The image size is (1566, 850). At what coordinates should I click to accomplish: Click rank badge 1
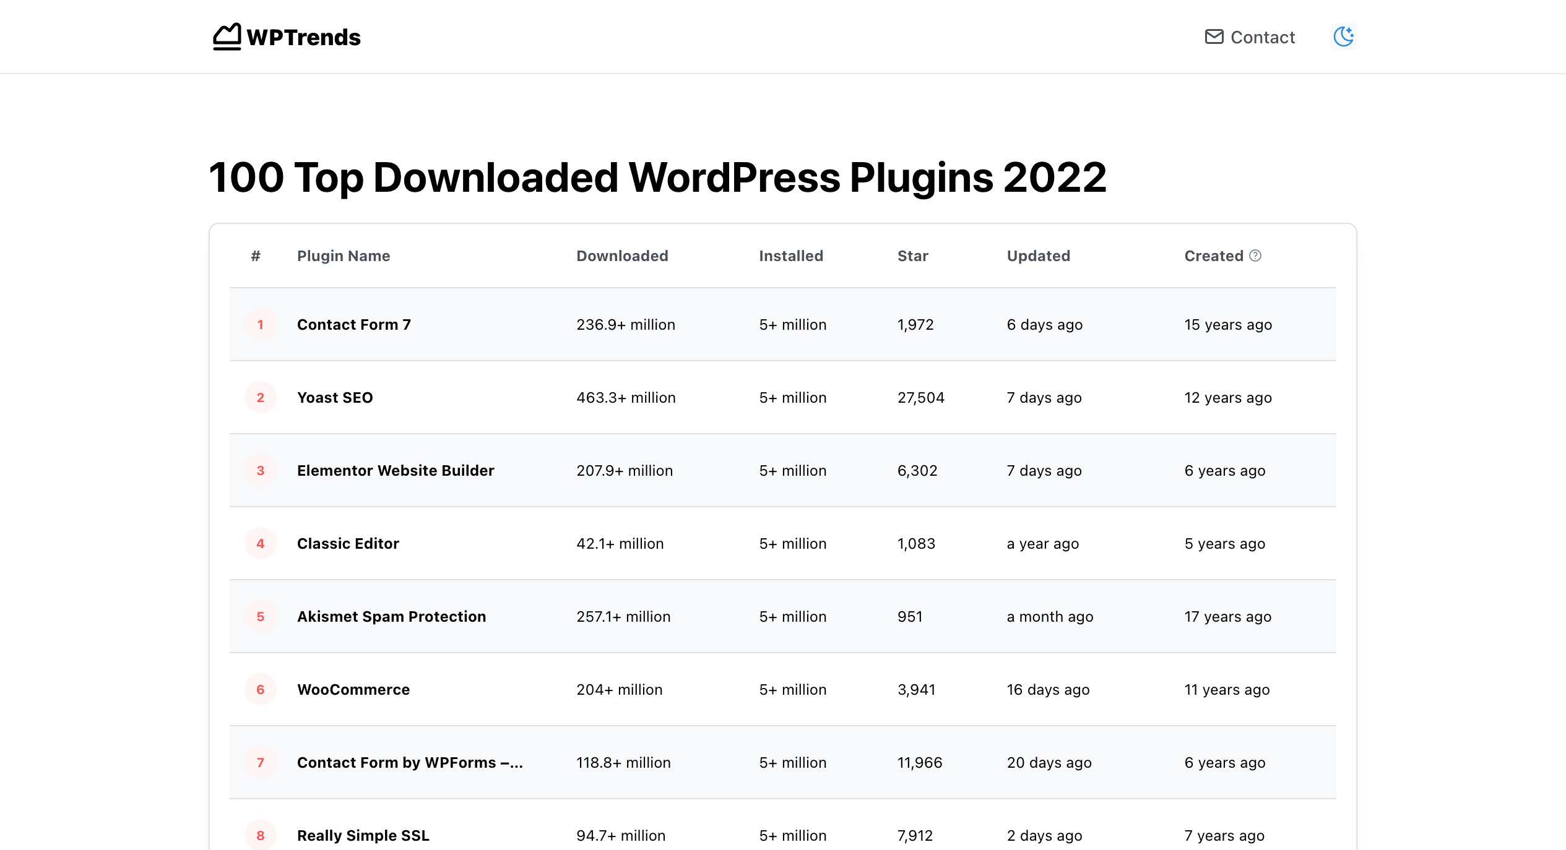261,325
